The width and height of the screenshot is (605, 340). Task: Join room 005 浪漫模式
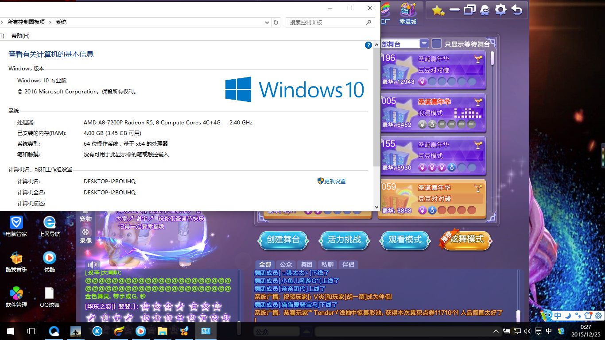433,113
